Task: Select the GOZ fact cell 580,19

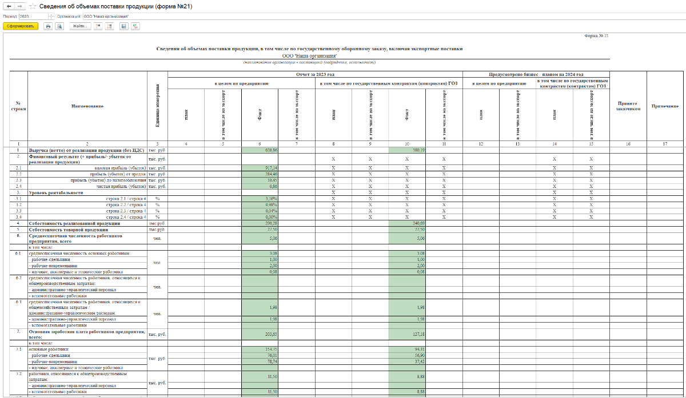Action: 406,150
